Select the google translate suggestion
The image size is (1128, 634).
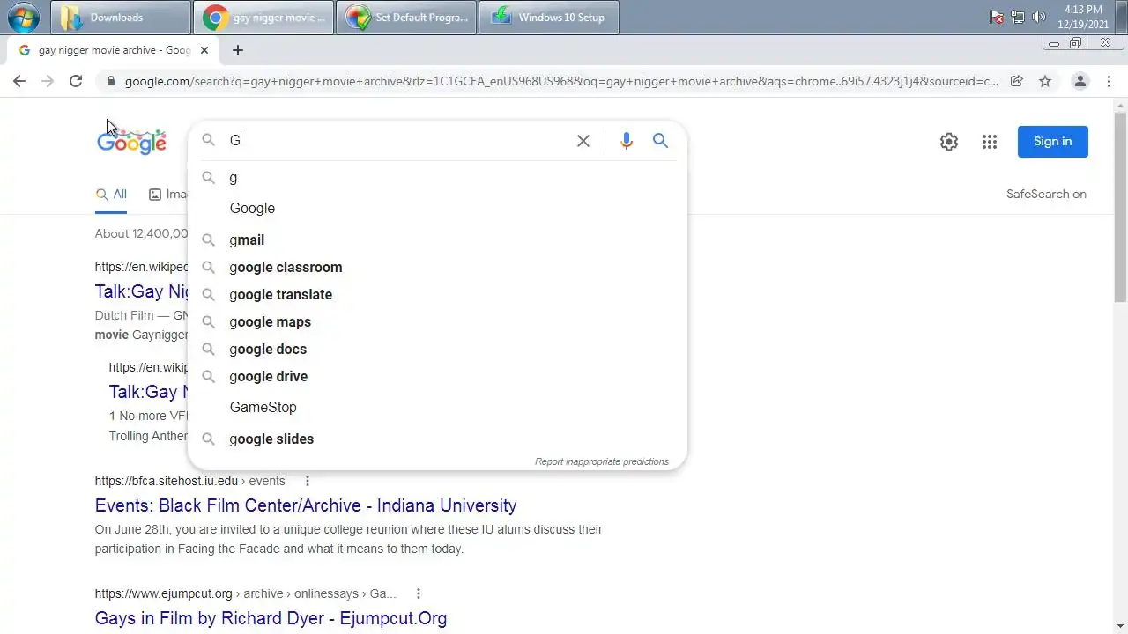click(x=437, y=294)
